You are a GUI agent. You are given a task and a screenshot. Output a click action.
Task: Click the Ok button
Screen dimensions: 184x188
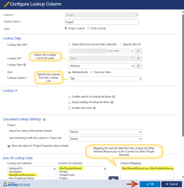click(150, 184)
